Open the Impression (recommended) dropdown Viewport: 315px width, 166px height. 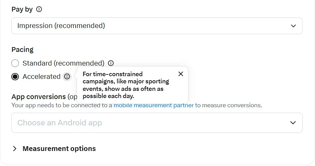tap(157, 26)
